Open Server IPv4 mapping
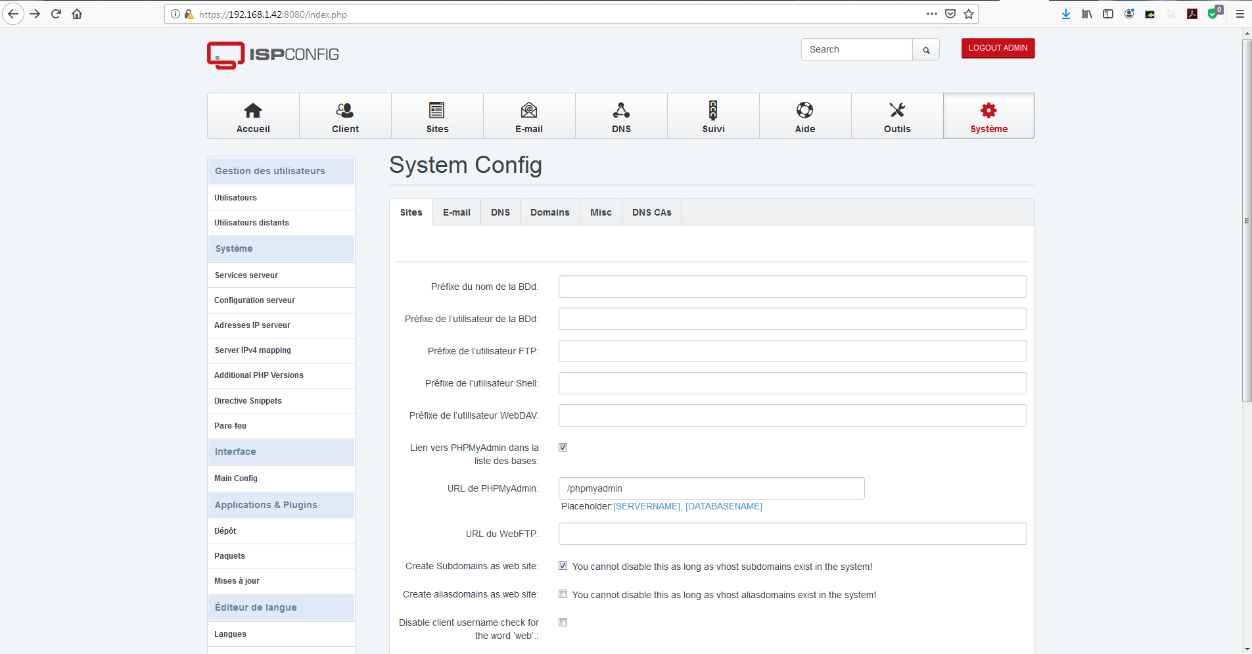 point(281,350)
